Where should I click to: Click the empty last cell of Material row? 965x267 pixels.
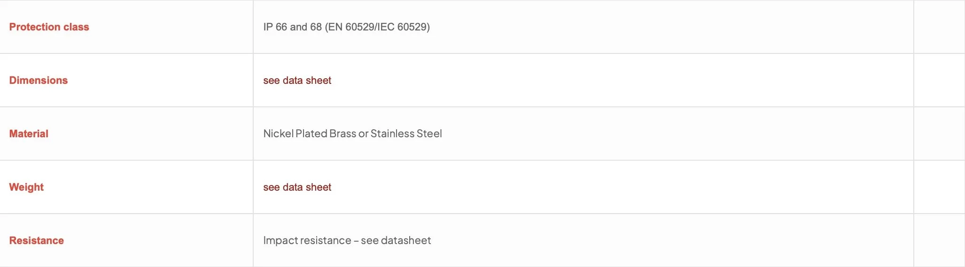tap(939, 133)
